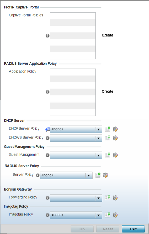Click info icon beside Captive Portal Policies list
This screenshot has width=149, height=234.
click(x=47, y=36)
